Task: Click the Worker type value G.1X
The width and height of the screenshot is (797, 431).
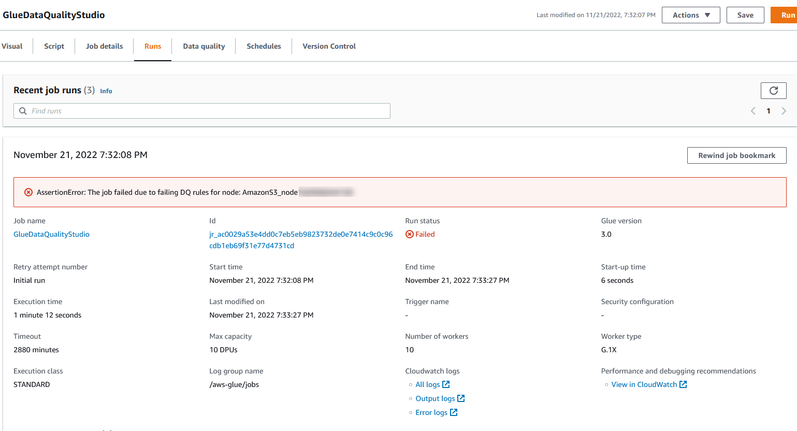Action: coord(609,350)
